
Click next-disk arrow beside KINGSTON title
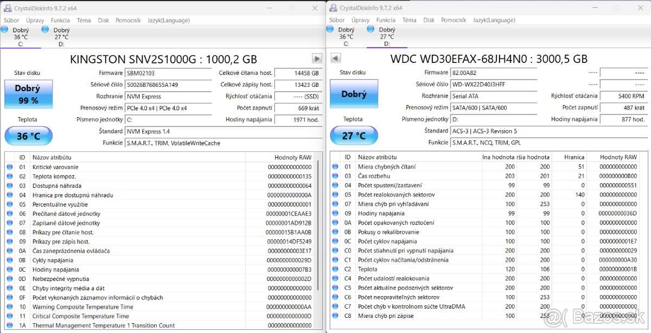[x=316, y=58]
